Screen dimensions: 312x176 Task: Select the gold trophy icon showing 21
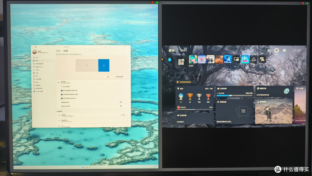pyautogui.click(x=190, y=97)
